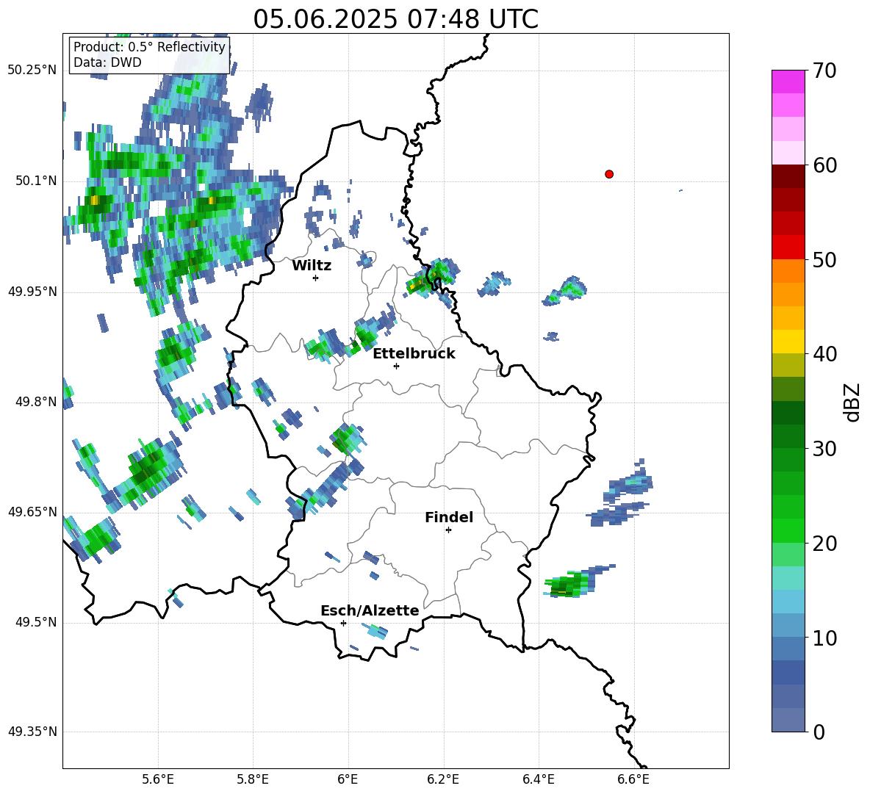Click the Ettelbruck station cross marker

point(396,366)
